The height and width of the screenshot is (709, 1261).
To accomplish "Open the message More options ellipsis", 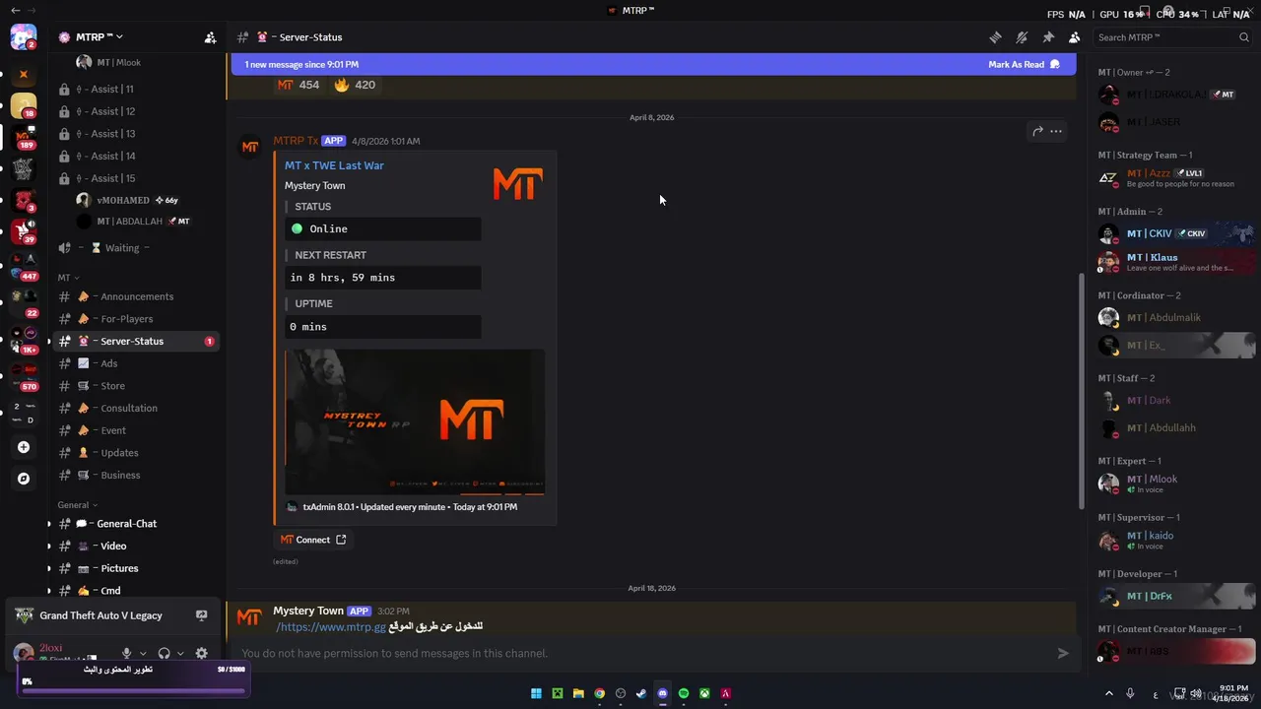I will point(1056,131).
